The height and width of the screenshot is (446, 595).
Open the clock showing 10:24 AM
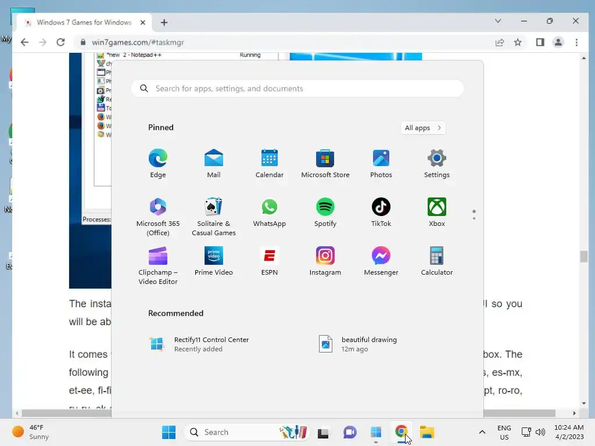click(x=569, y=432)
